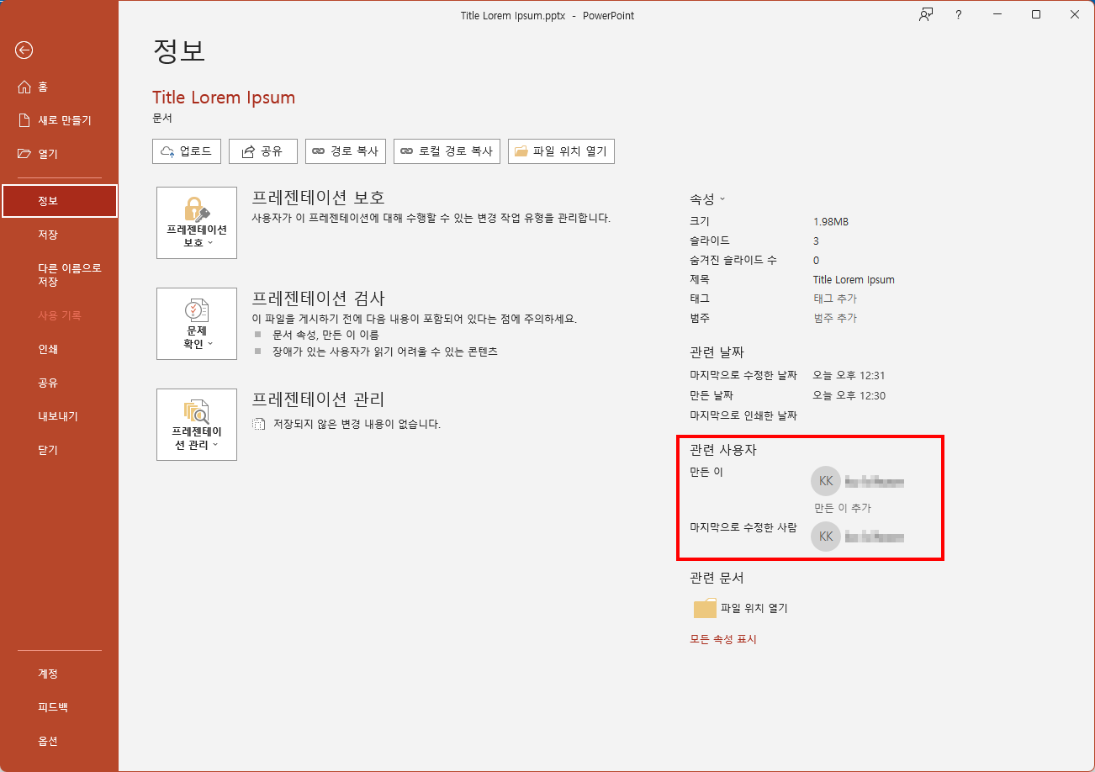Viewport: 1095px width, 772px height.
Task: Click 만든 이 추가 to add author
Action: click(843, 508)
